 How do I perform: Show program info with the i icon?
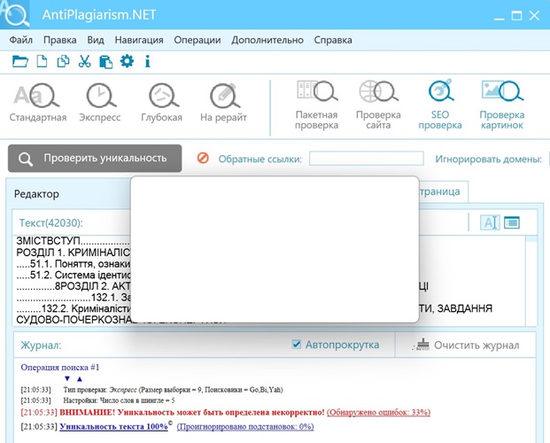click(148, 61)
